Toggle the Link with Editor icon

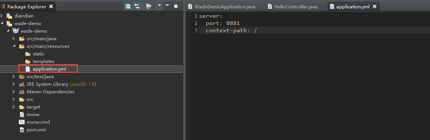coord(137,6)
